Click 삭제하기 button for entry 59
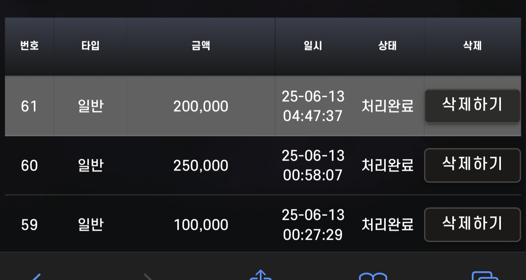The width and height of the screenshot is (526, 280). tap(473, 225)
